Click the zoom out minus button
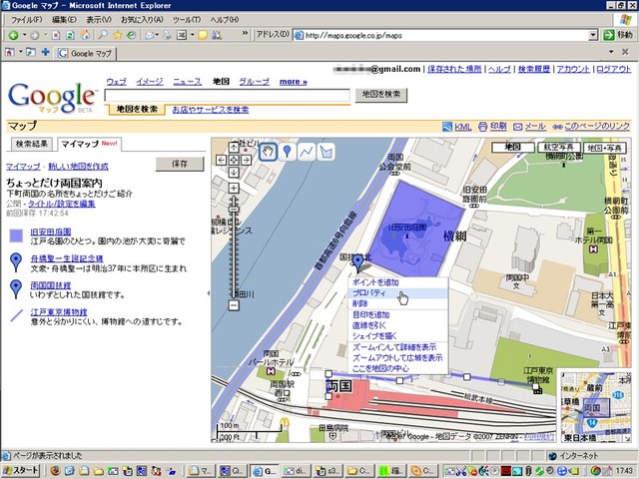This screenshot has height=479, width=639. 234,305
